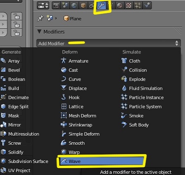185x175 pixels.
Task: Add a UV Project modifier
Action: pyautogui.click(x=16, y=170)
